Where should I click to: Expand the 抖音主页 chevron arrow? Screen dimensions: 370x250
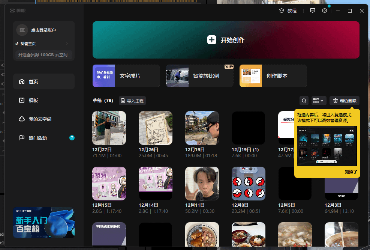tap(67, 44)
